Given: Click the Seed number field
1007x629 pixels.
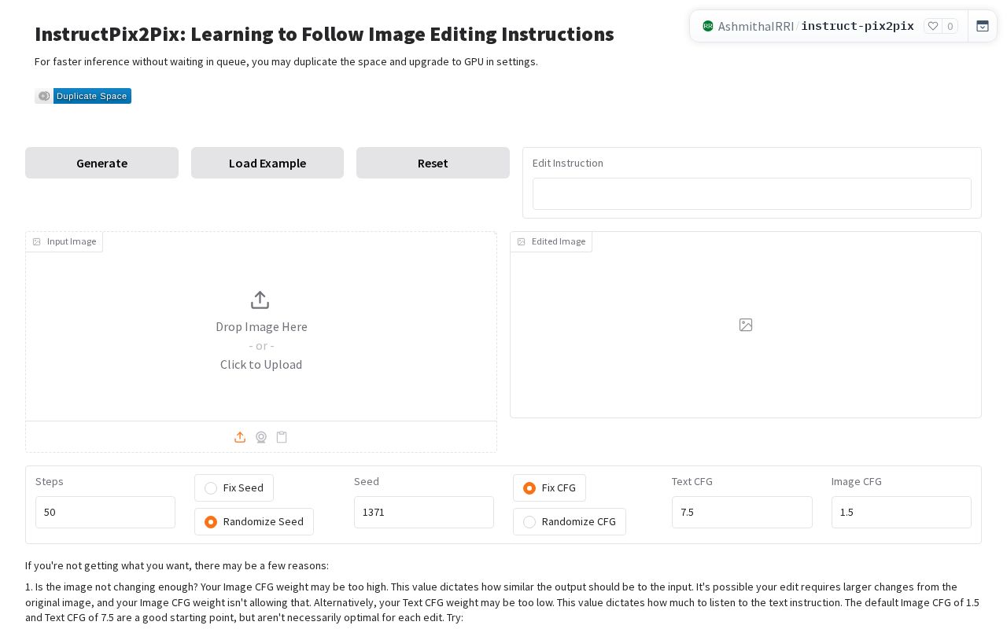Looking at the screenshot, I should point(424,512).
